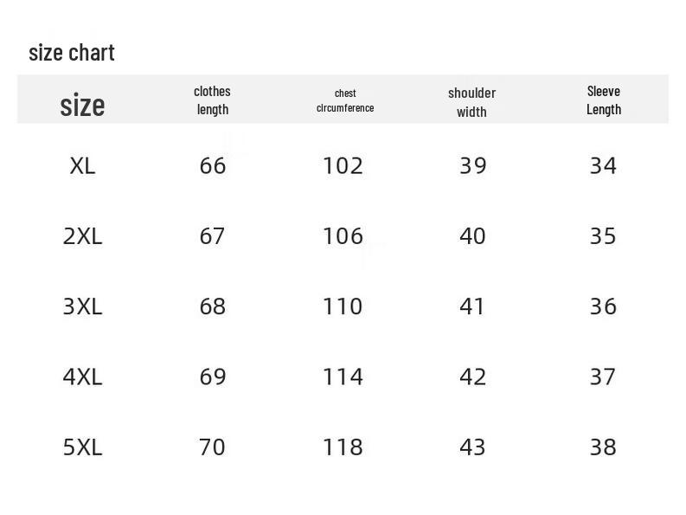686x515 pixels.
Task: Select the 'shoulder width' column header
Action: pyautogui.click(x=471, y=101)
